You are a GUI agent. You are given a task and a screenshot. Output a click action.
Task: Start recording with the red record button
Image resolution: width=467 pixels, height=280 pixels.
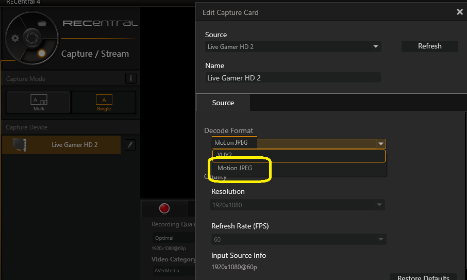[164, 208]
